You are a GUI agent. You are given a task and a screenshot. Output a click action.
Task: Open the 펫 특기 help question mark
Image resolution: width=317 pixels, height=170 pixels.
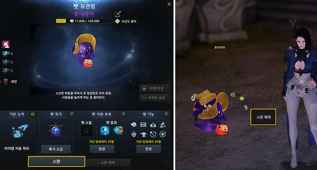[72, 115]
